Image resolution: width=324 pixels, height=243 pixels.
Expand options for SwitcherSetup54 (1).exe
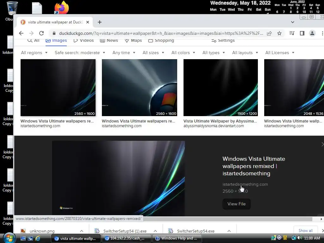coord(155,231)
